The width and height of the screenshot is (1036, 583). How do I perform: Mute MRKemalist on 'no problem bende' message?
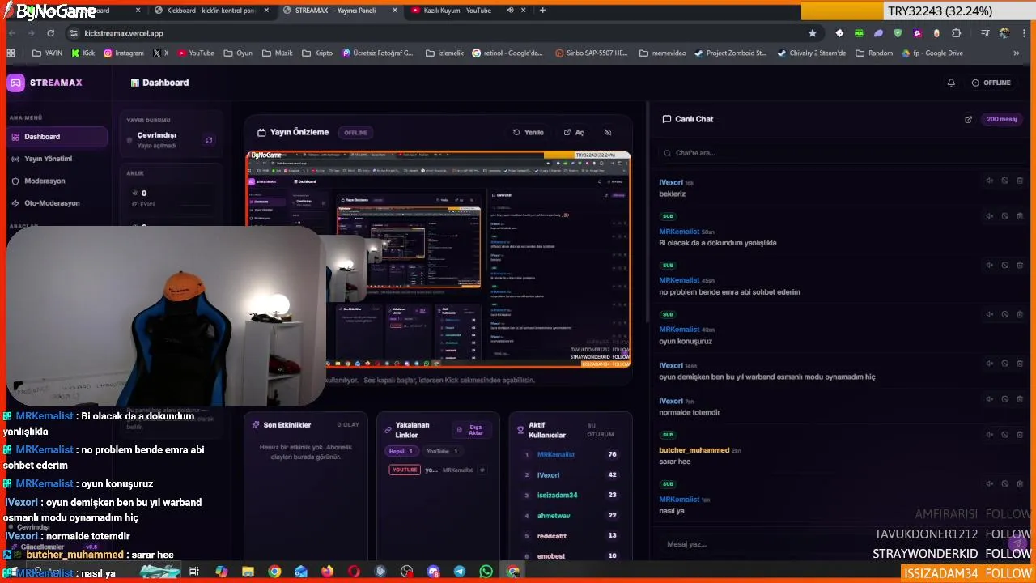(989, 265)
